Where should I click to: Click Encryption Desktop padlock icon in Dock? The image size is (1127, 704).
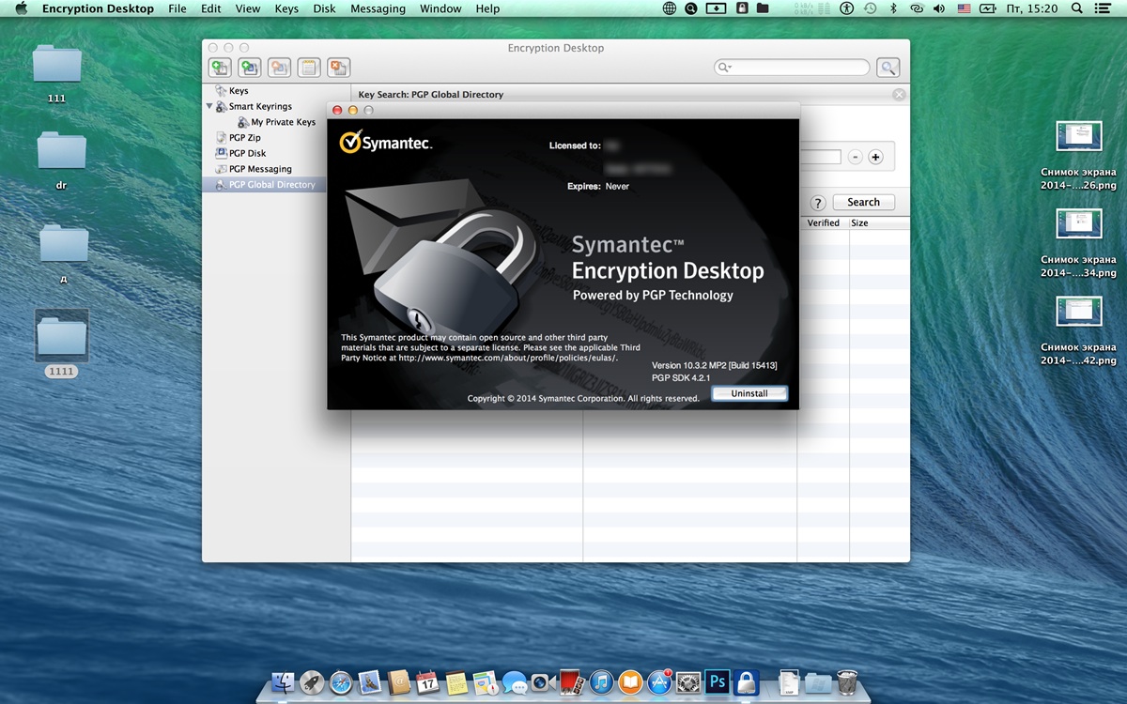(x=747, y=682)
